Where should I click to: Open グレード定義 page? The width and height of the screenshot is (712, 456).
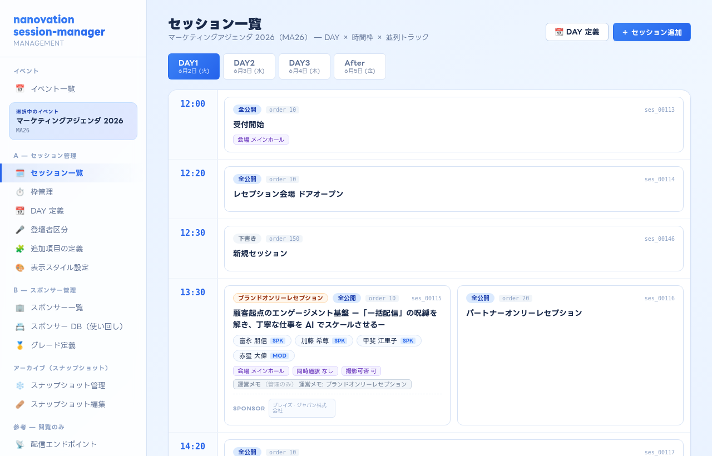point(73,345)
